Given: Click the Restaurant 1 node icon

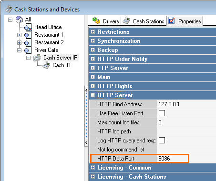Looking at the screenshot, I should pyautogui.click(x=28, y=35).
